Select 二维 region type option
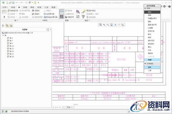The width and height of the screenshot is (172, 114). point(152,70)
